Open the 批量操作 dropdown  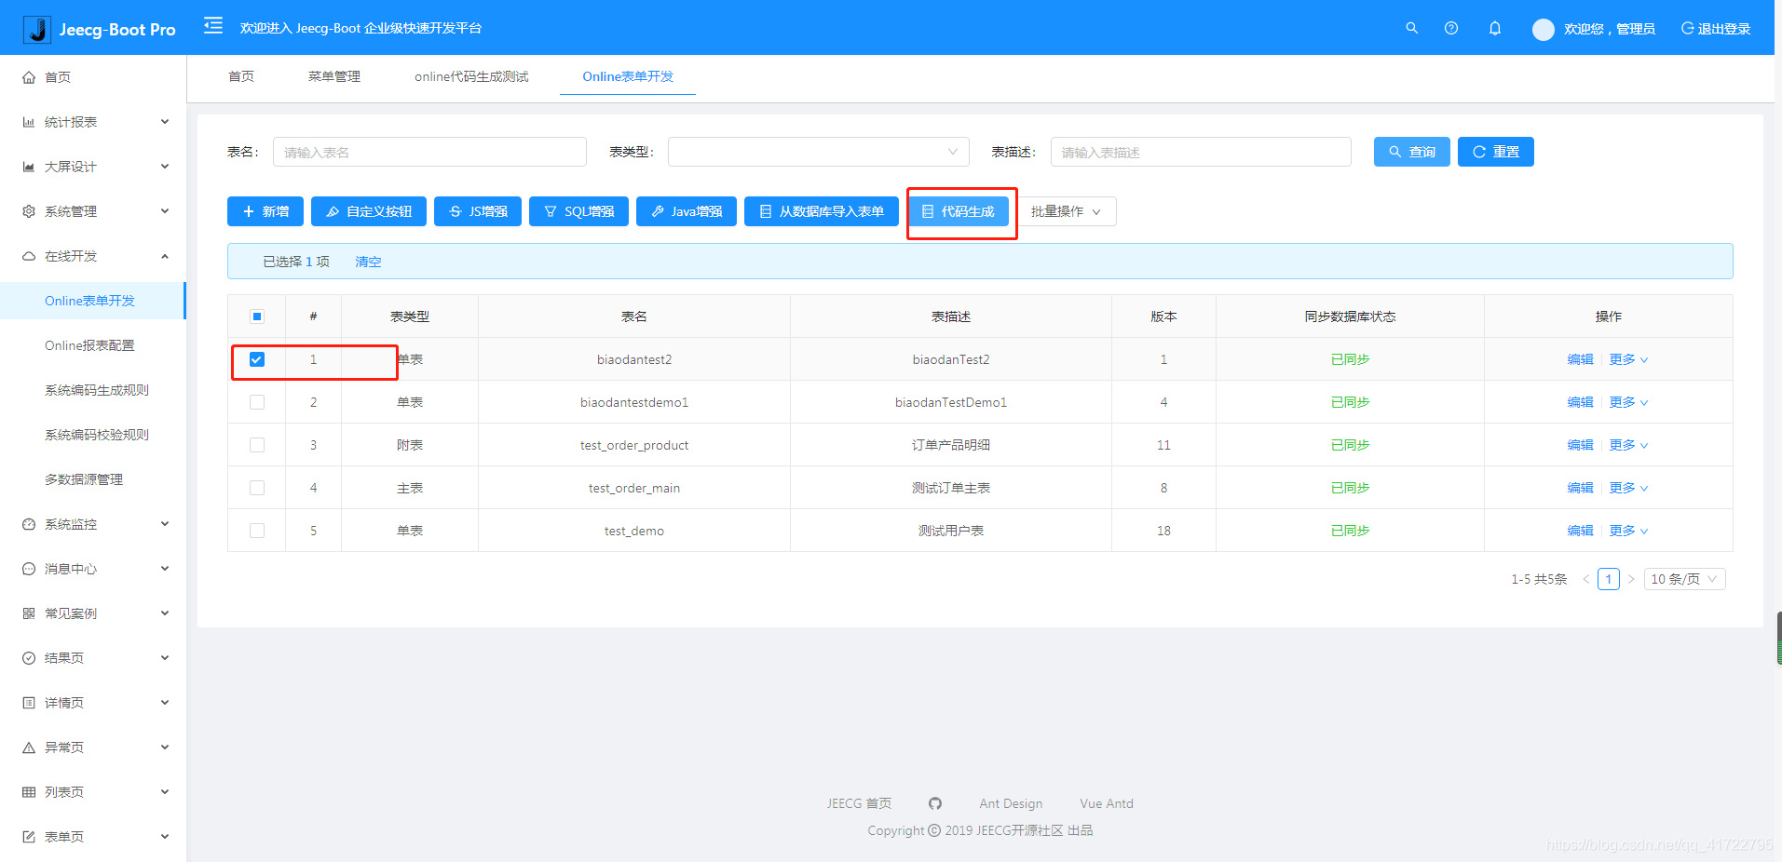[x=1067, y=211]
